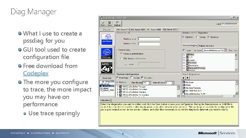Select SQL Server authentication radio button
Viewport: 246px width, 138px height.
coord(121,59)
